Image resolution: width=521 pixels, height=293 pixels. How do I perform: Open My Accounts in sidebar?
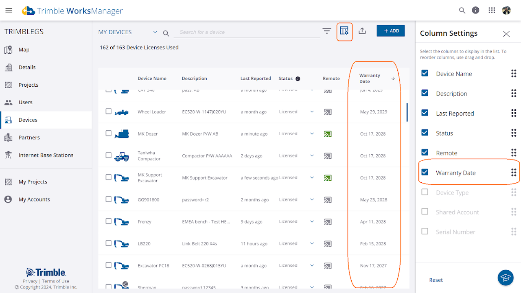pyautogui.click(x=46, y=199)
